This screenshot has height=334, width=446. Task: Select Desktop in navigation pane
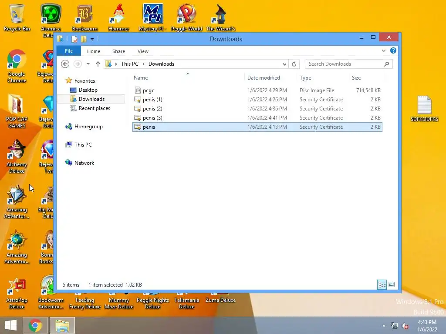(x=88, y=90)
